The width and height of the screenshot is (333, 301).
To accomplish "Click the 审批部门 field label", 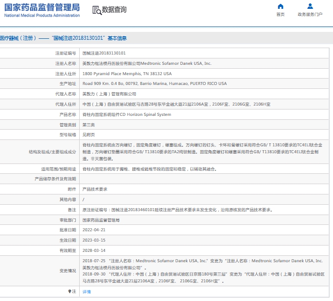I will (68, 220).
